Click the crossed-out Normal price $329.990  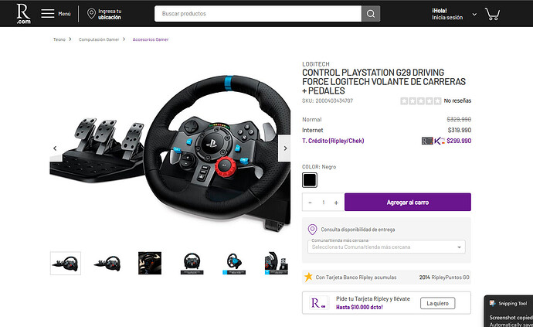(x=459, y=119)
